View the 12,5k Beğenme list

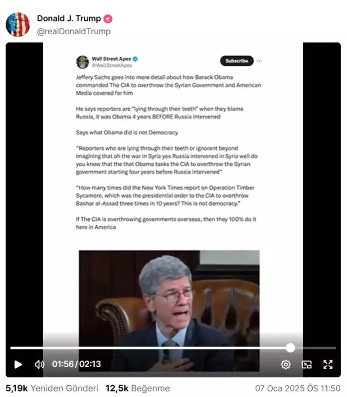(x=137, y=388)
